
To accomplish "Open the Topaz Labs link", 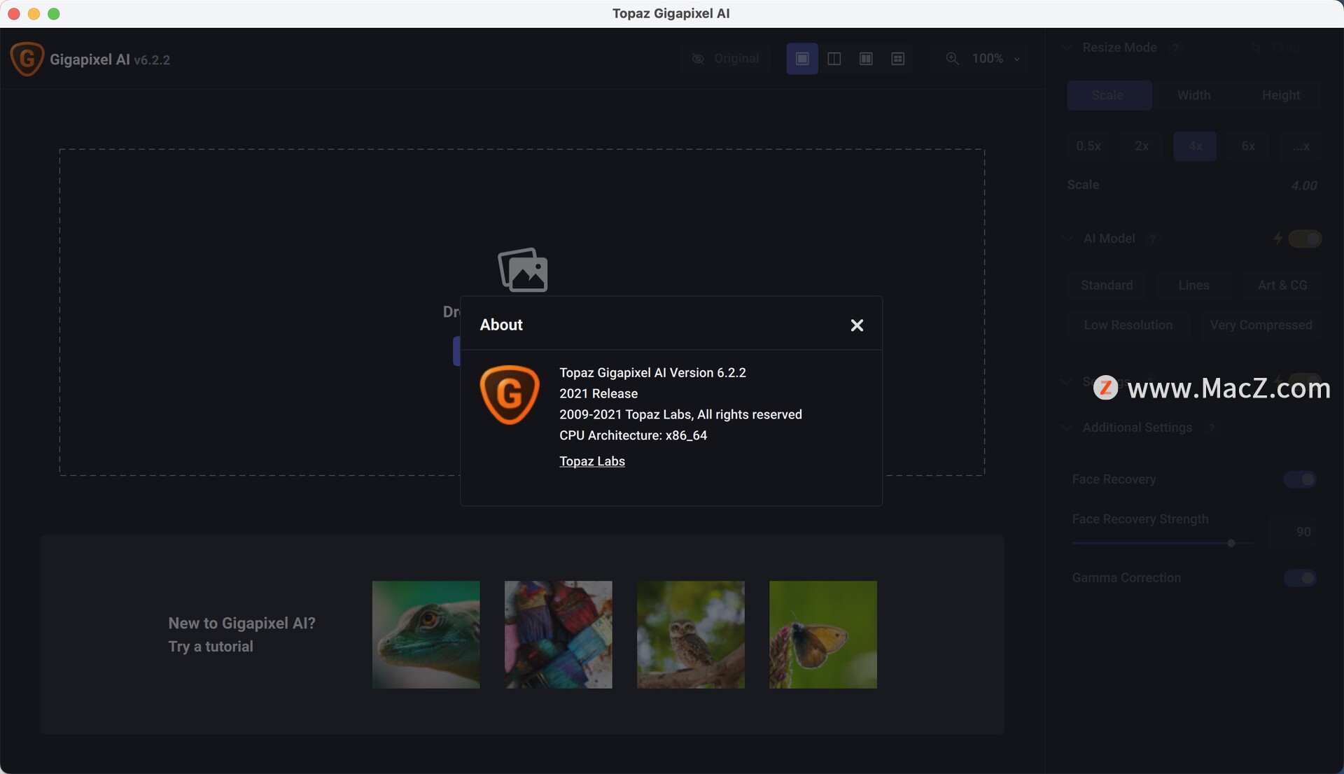I will [591, 461].
